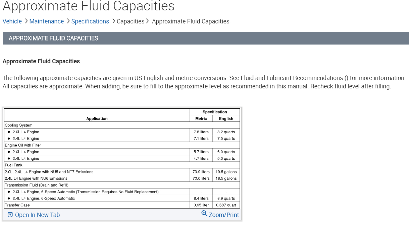The width and height of the screenshot is (409, 229).
Task: Click the Capacities breadcrumb text
Action: click(x=131, y=21)
